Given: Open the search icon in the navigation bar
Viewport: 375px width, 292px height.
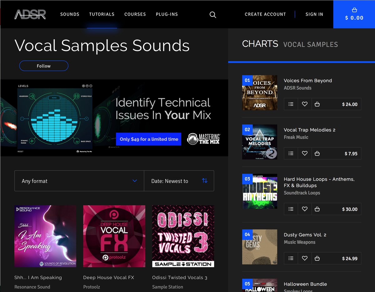Looking at the screenshot, I should pyautogui.click(x=213, y=14).
